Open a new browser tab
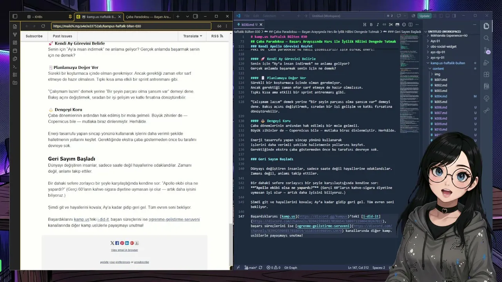 pos(178,16)
